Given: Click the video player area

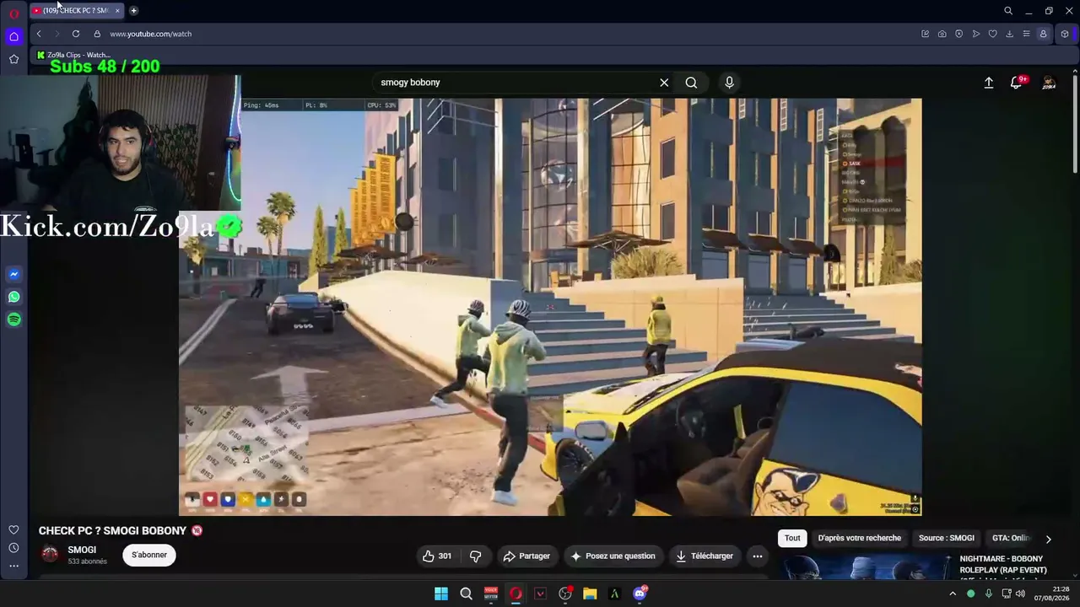Looking at the screenshot, I should (550, 307).
